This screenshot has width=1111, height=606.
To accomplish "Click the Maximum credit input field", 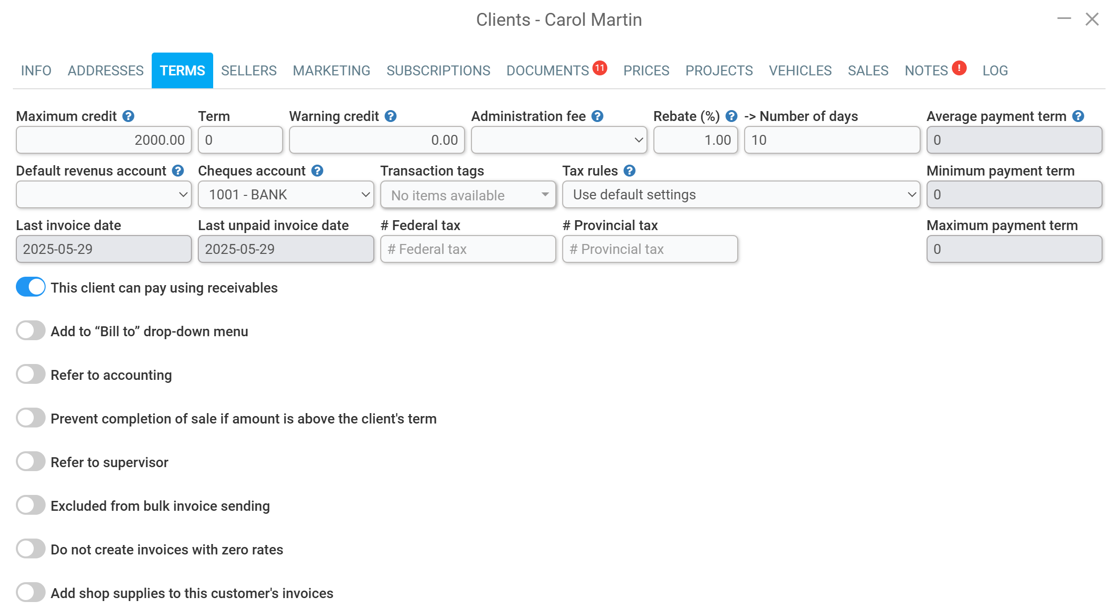I will pyautogui.click(x=104, y=140).
